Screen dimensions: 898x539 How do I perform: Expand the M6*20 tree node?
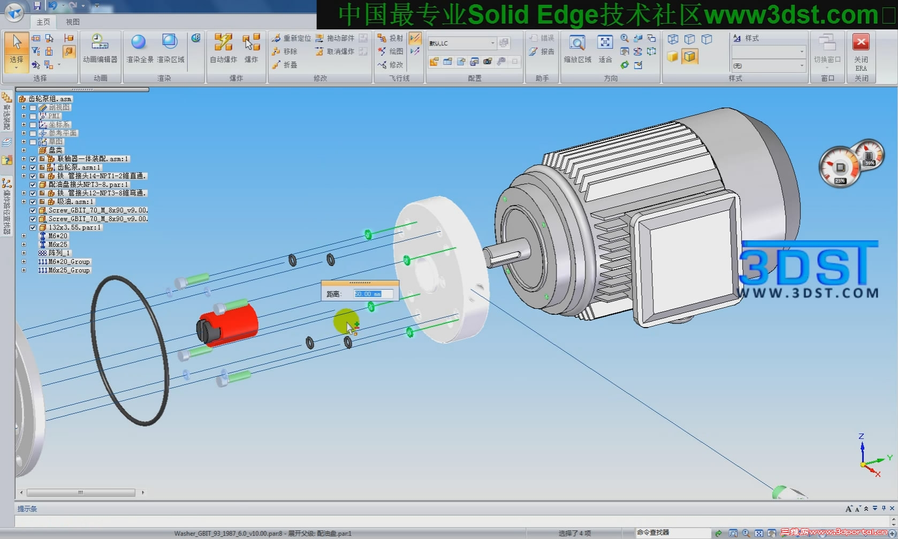(24, 236)
